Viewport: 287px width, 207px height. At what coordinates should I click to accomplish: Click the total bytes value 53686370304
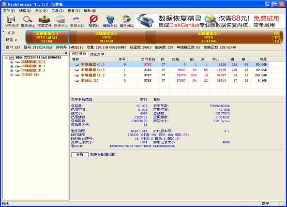[x=220, y=106]
